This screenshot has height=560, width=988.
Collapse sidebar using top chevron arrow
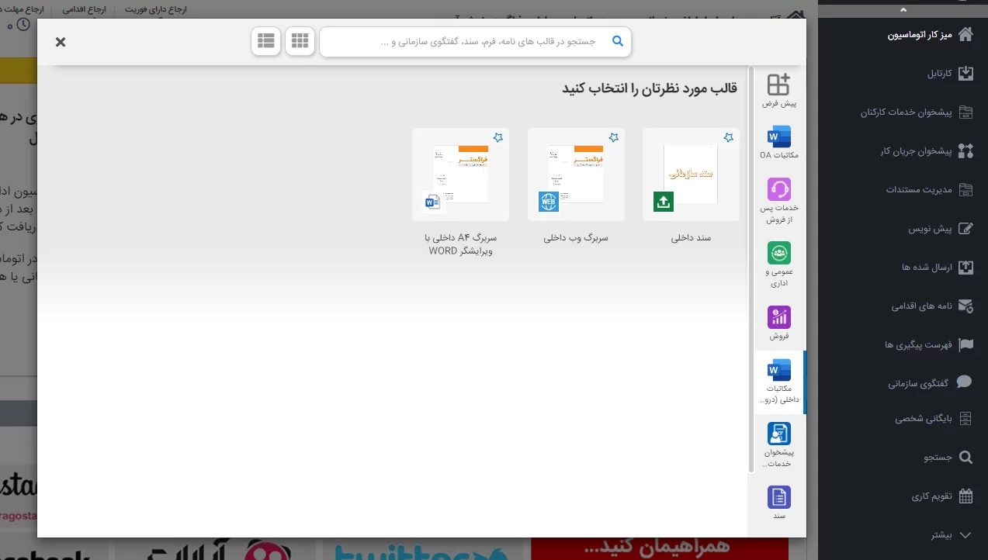pyautogui.click(x=903, y=9)
